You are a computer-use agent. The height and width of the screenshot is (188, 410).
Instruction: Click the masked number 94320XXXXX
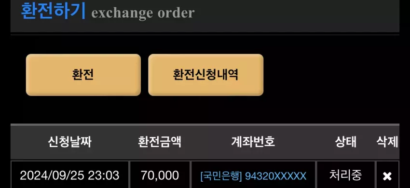[275, 176]
